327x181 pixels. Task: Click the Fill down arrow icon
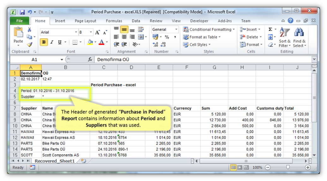(270, 37)
